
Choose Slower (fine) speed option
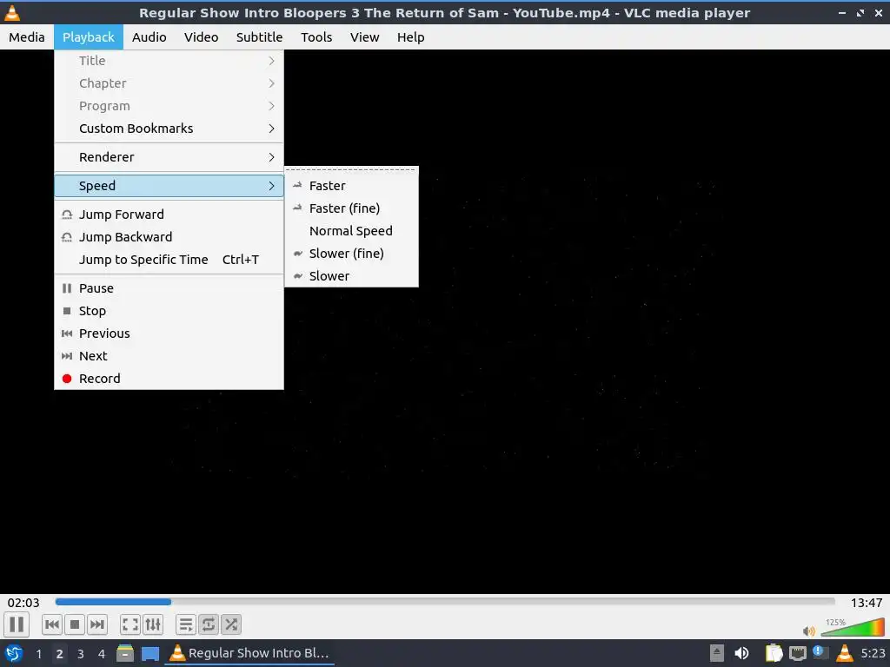click(351, 254)
